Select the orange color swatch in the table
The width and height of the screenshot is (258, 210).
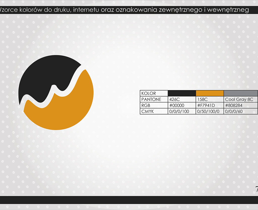click(x=210, y=93)
